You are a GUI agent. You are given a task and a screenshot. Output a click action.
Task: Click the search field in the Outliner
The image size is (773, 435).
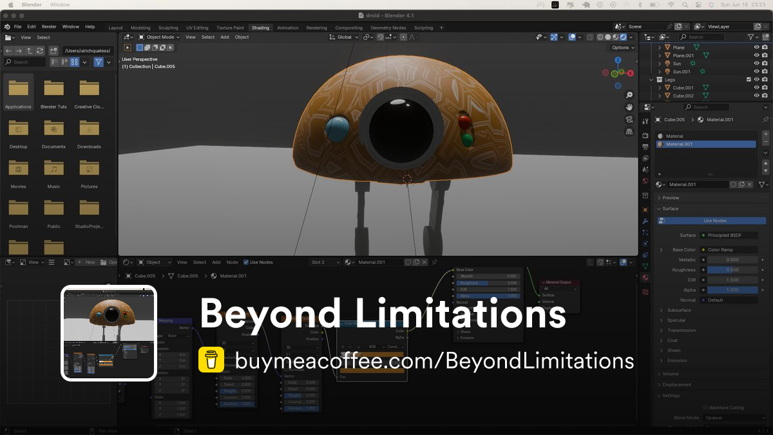709,37
